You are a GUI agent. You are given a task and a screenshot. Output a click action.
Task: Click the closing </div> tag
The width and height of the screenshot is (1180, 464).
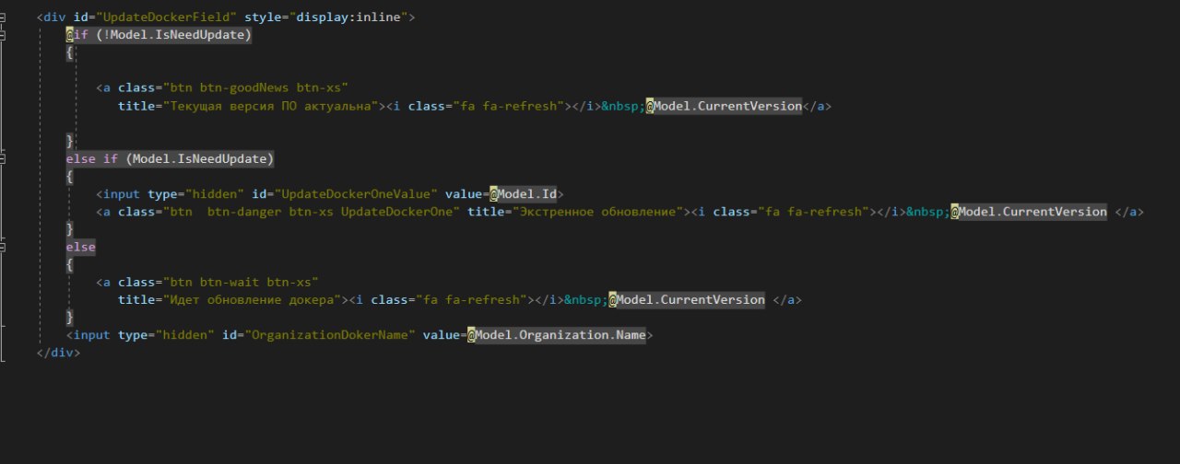(58, 353)
